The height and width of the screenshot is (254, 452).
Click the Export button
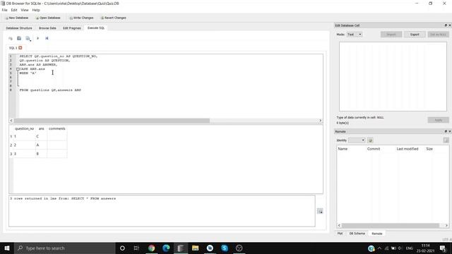415,35
